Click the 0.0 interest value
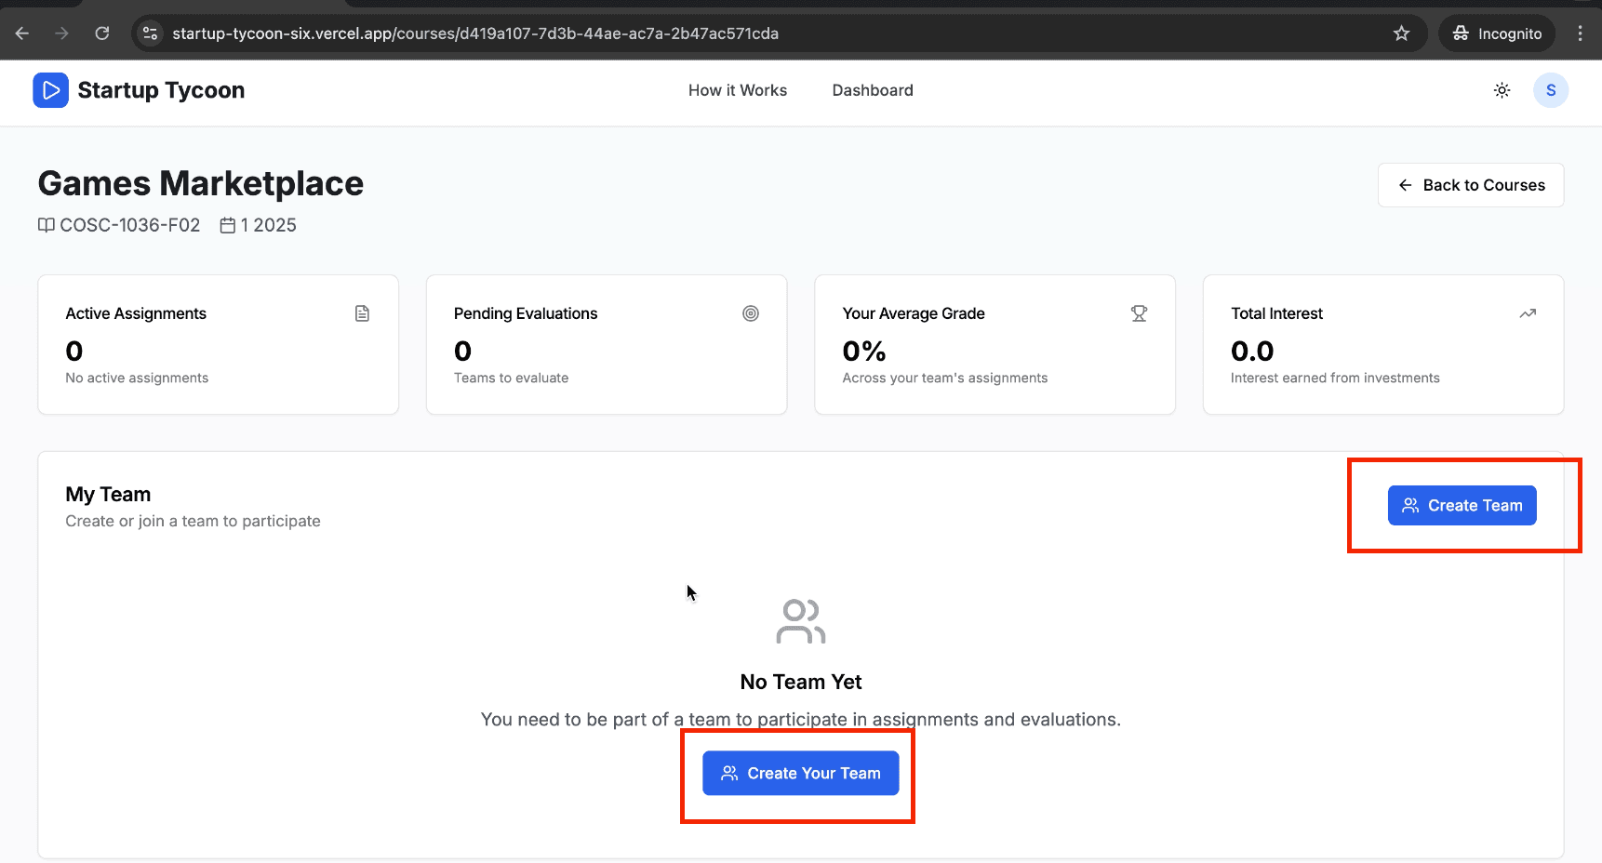 (1252, 351)
